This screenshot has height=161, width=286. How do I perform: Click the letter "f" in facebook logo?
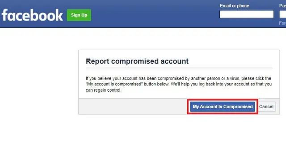coord(5,15)
